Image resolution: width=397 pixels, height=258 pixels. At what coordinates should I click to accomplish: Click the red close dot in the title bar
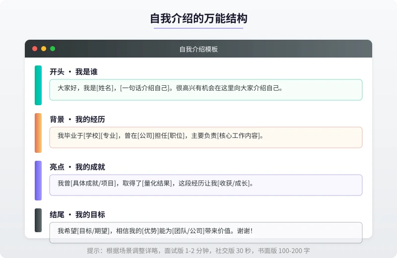click(35, 49)
